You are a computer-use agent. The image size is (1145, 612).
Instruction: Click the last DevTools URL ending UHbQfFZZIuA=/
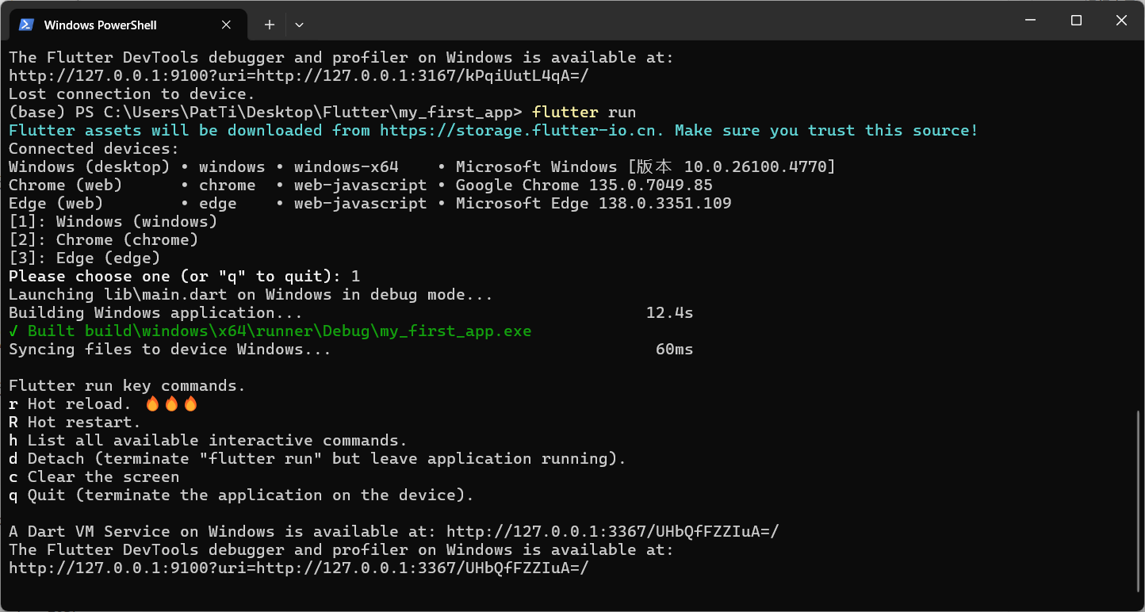coord(299,568)
